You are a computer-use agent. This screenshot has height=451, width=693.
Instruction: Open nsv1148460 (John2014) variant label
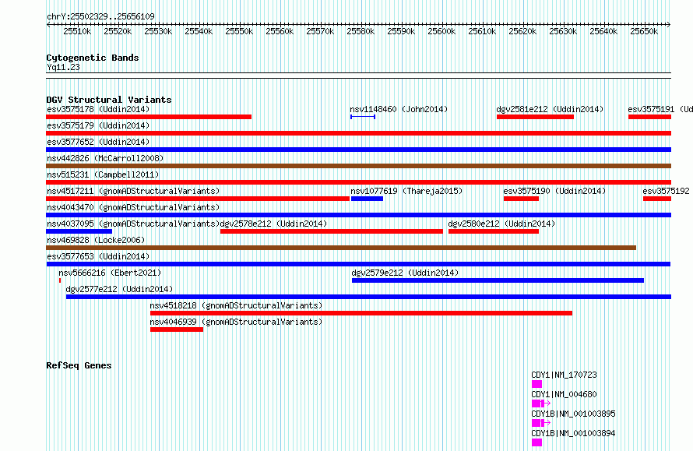tap(399, 109)
